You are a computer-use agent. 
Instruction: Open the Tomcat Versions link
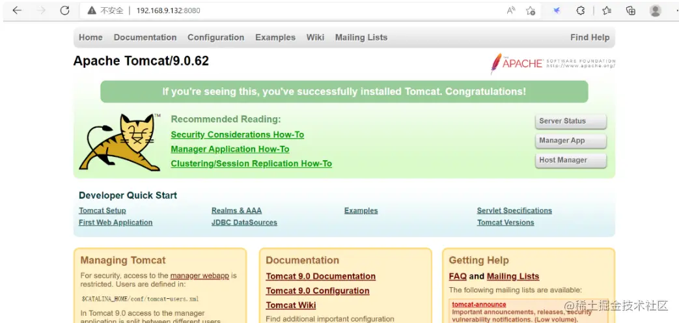[505, 223]
